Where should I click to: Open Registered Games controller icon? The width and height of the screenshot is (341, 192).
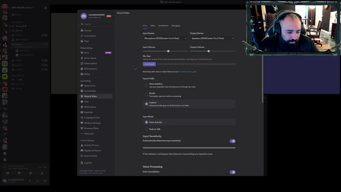82,151
